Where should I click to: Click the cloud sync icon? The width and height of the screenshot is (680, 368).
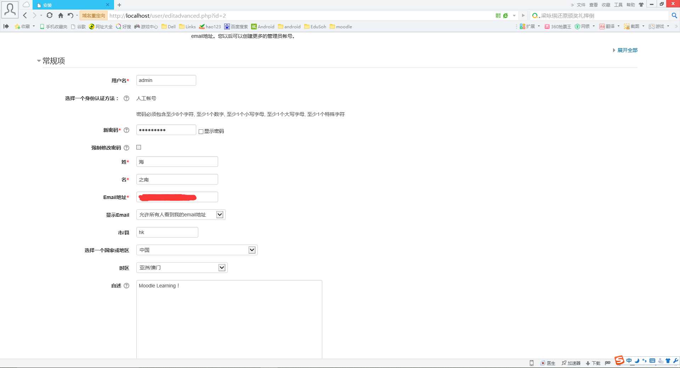[26, 5]
